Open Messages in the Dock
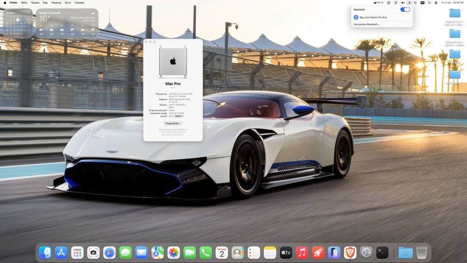 click(x=125, y=253)
